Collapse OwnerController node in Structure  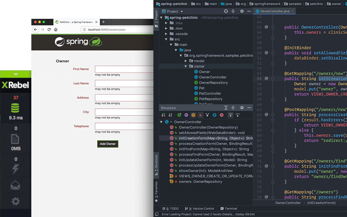pyautogui.click(x=161, y=122)
